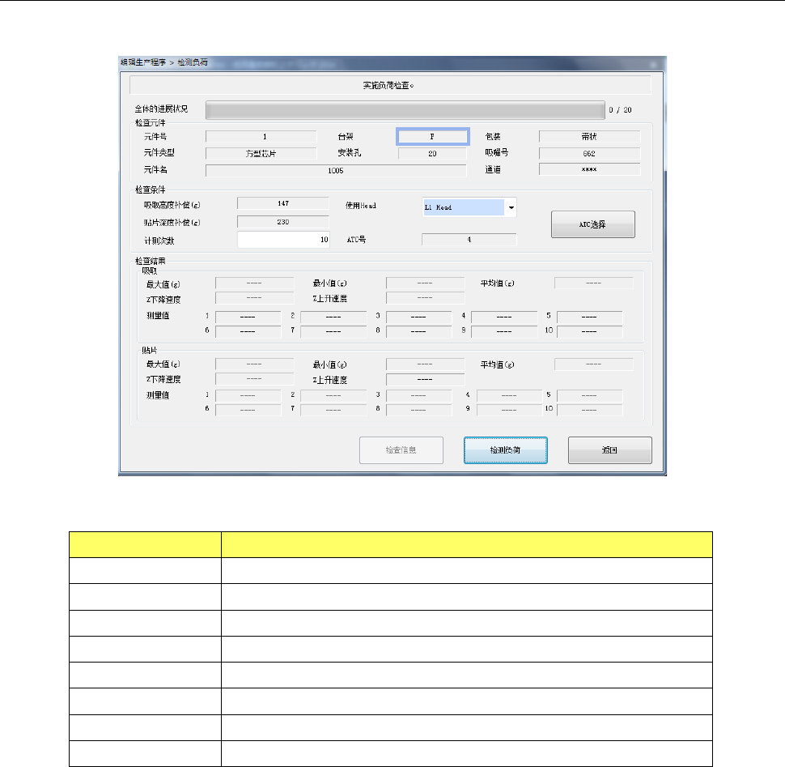Click the 实施负荷检查 message banner
785x767 pixels.
pos(390,85)
